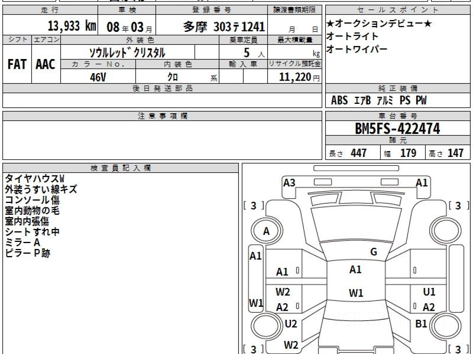Select the interior color クロ

click(x=173, y=77)
